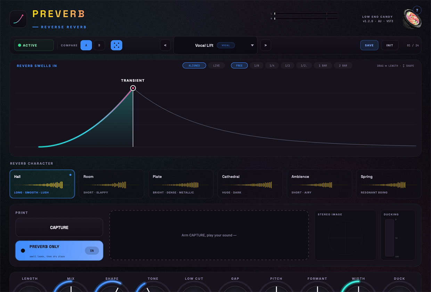Image resolution: width=431 pixels, height=292 pixels.
Task: Toggle PREVERB ONLY ON switch
Action: 92,251
